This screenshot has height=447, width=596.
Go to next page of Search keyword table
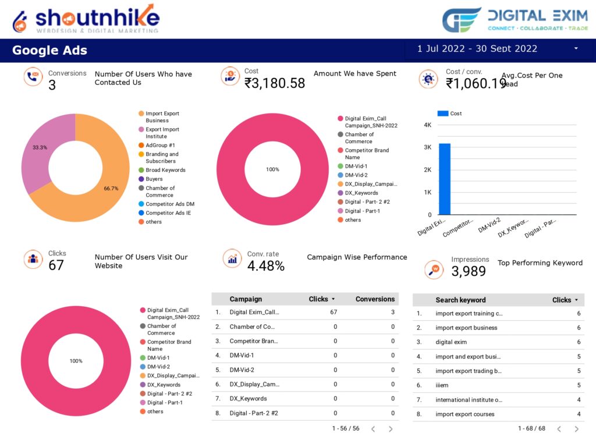(x=577, y=429)
